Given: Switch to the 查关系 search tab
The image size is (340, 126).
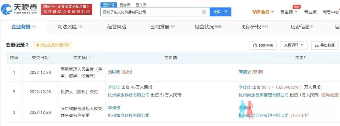Looking at the screenshot, I should (141, 5).
